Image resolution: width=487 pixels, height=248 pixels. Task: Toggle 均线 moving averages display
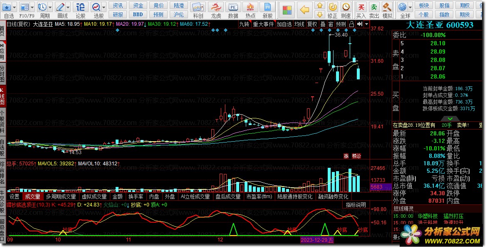(299, 24)
